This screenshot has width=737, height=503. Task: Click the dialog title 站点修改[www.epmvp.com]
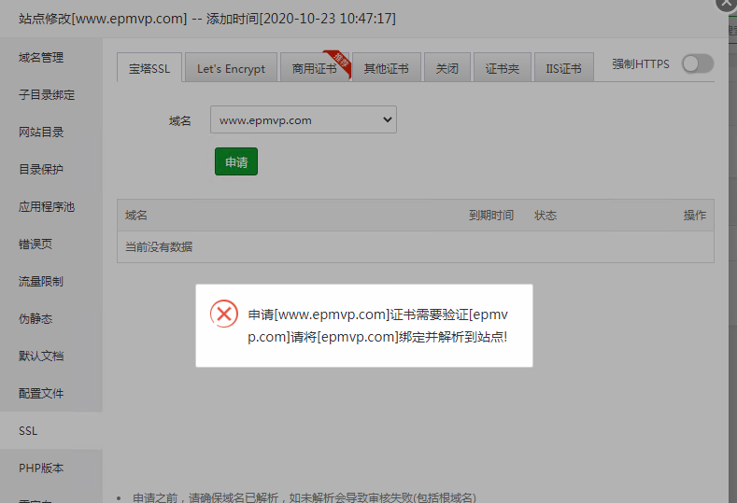[103, 19]
